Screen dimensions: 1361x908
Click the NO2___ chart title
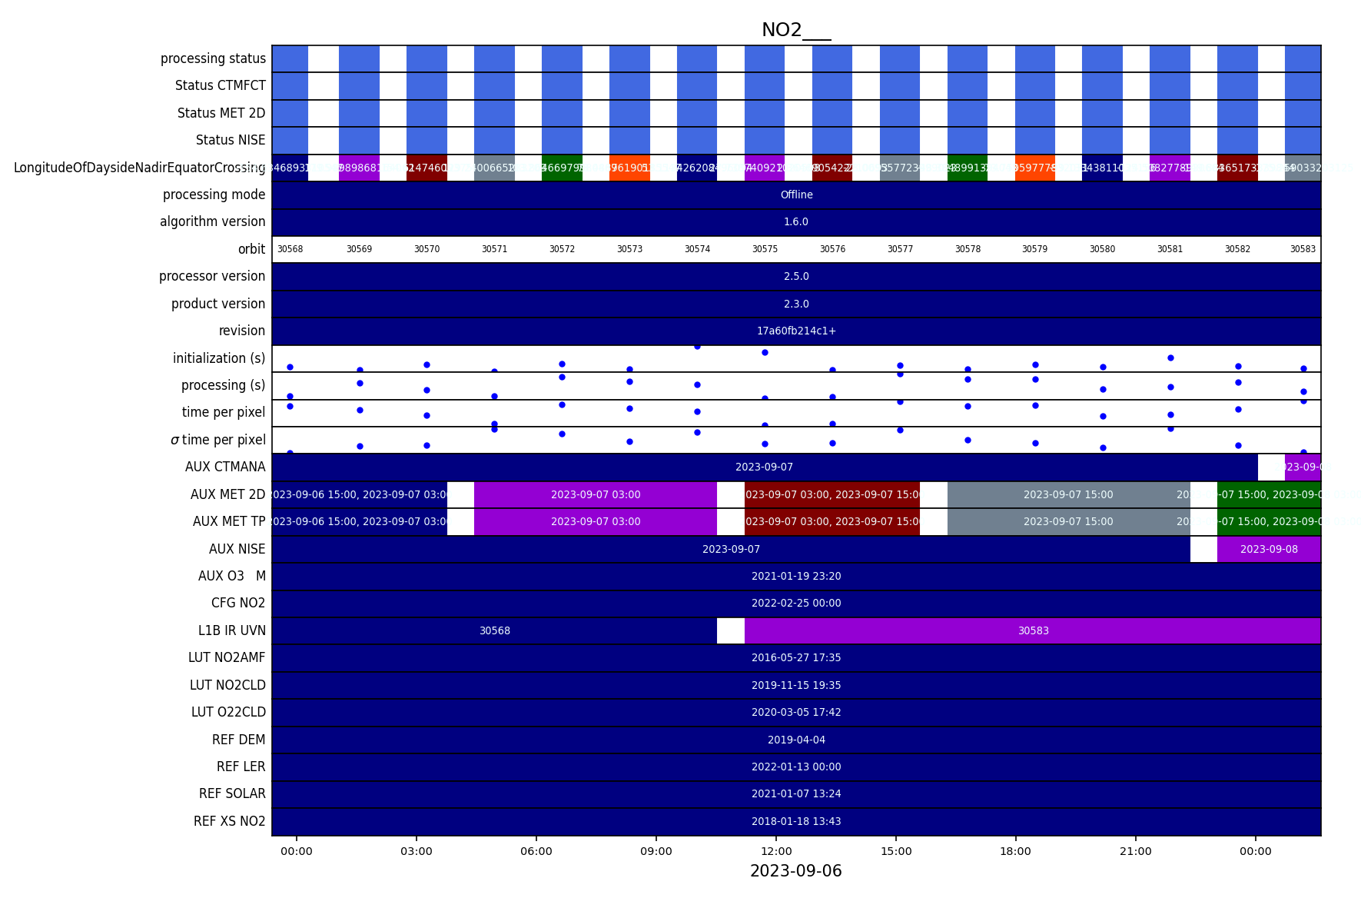[795, 31]
